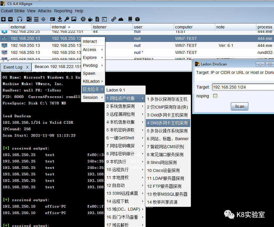Image resolution: width=274 pixels, height=227 pixels.
Task: Open downloaded files arrow icon
Action: click(x=60, y=19)
